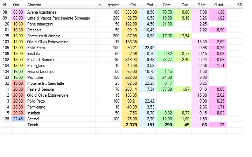Select the 1,62 saturated fat cell

pos(218,18)
